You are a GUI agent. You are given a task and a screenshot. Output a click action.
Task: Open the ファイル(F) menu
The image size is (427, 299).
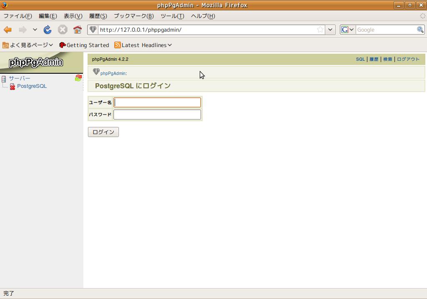(x=18, y=16)
